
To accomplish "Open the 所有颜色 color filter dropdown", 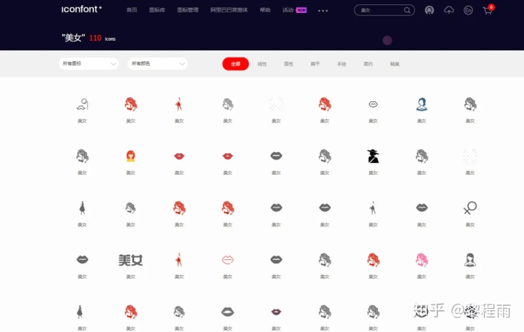I will click(157, 63).
